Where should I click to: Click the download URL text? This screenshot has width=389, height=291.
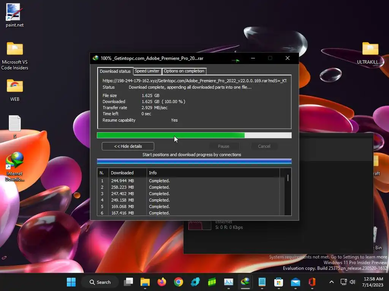click(x=194, y=81)
